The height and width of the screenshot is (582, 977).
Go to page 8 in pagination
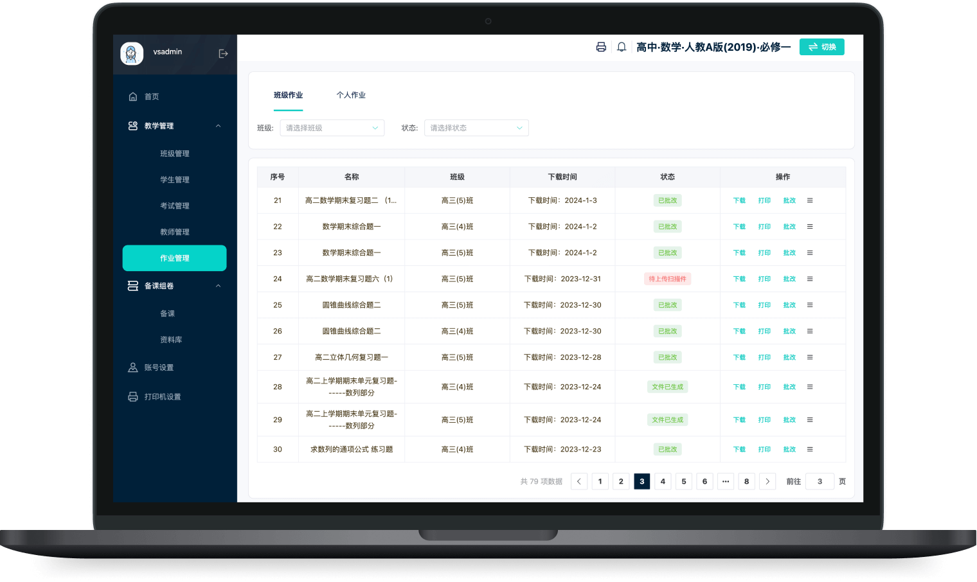746,481
